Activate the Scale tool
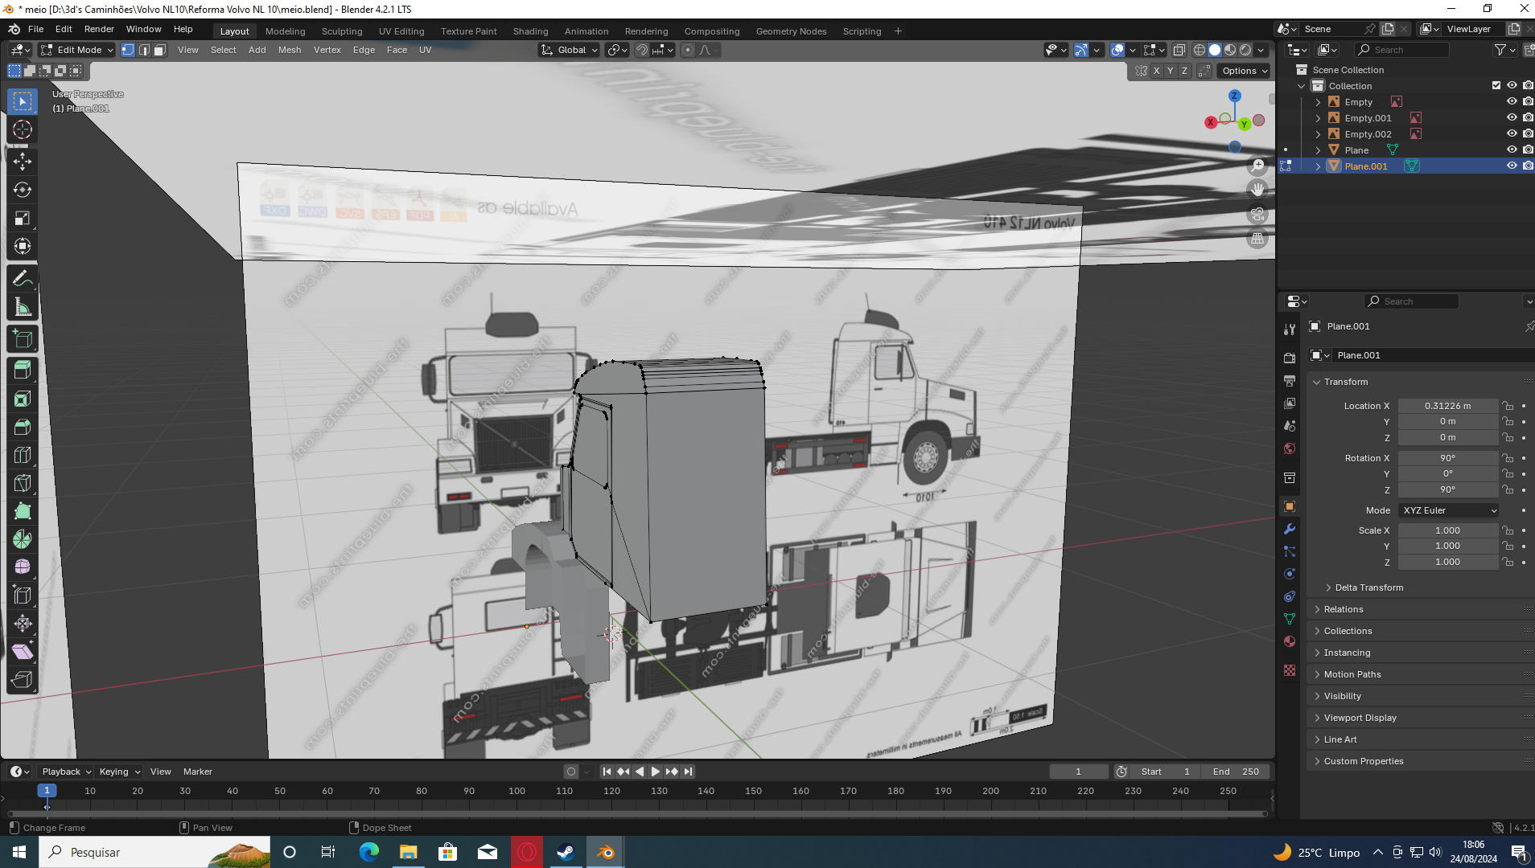The image size is (1535, 868). tap(23, 218)
